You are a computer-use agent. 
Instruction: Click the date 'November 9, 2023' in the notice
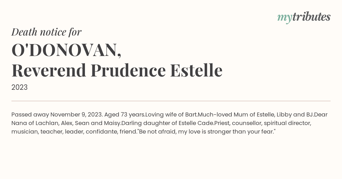[76, 115]
